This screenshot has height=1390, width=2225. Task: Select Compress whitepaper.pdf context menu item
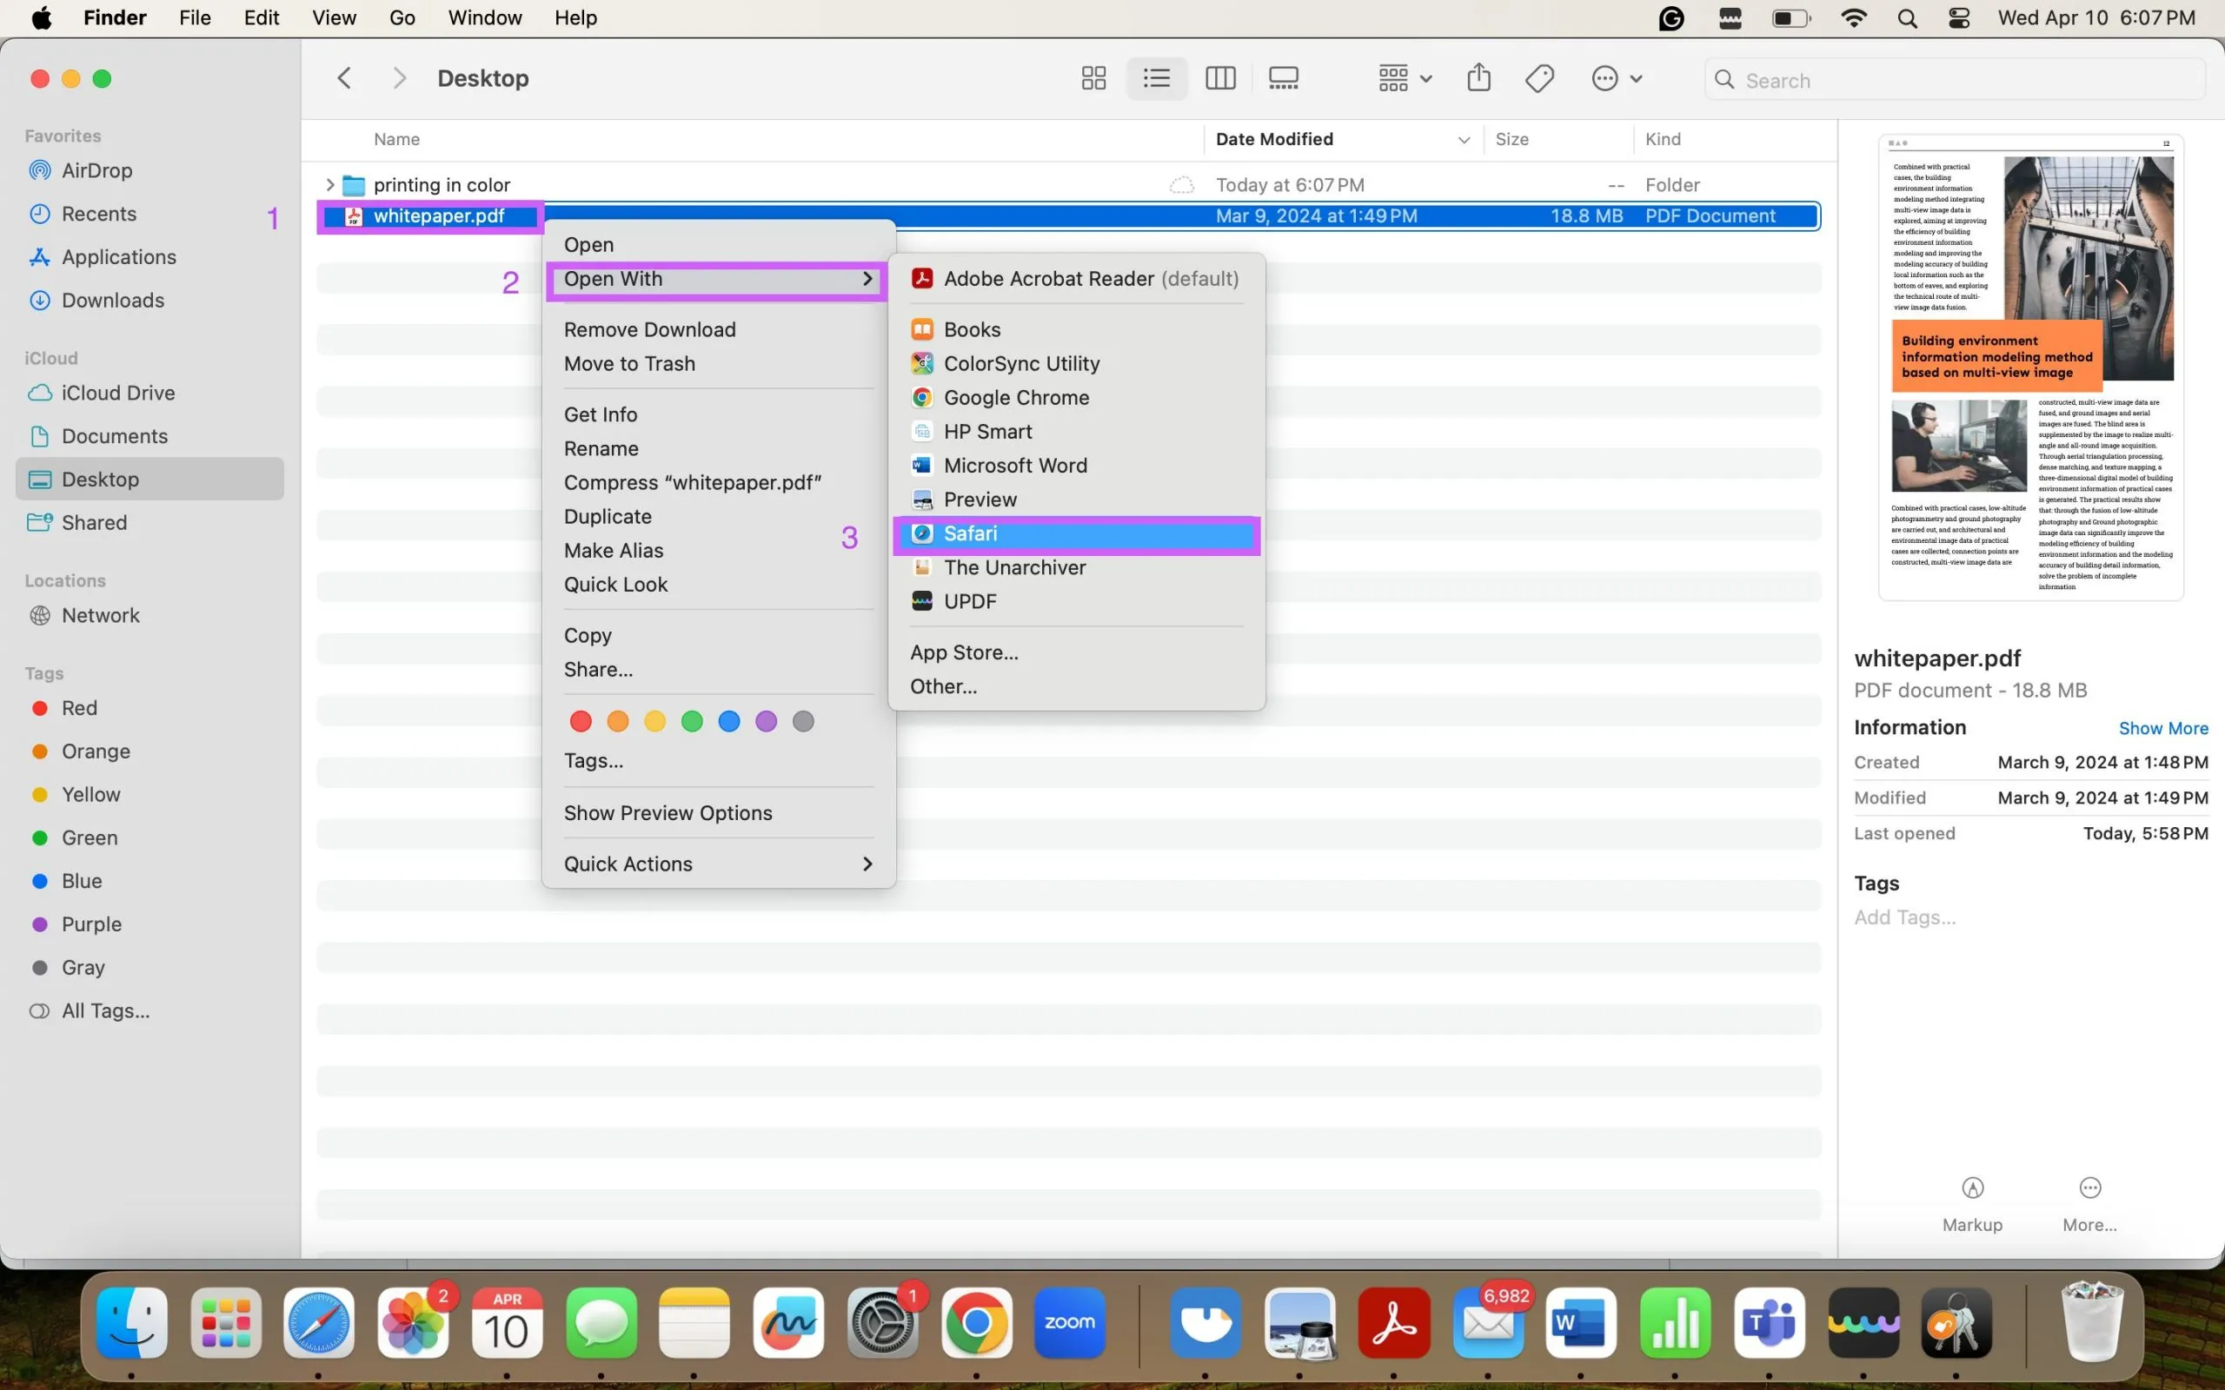pyautogui.click(x=692, y=482)
